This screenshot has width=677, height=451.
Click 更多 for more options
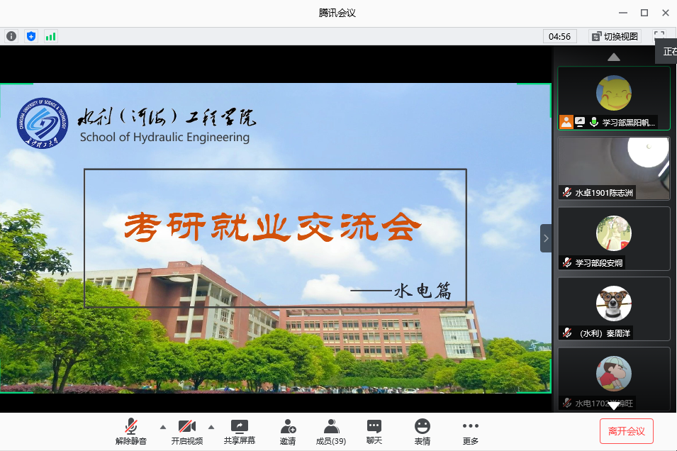(x=470, y=432)
